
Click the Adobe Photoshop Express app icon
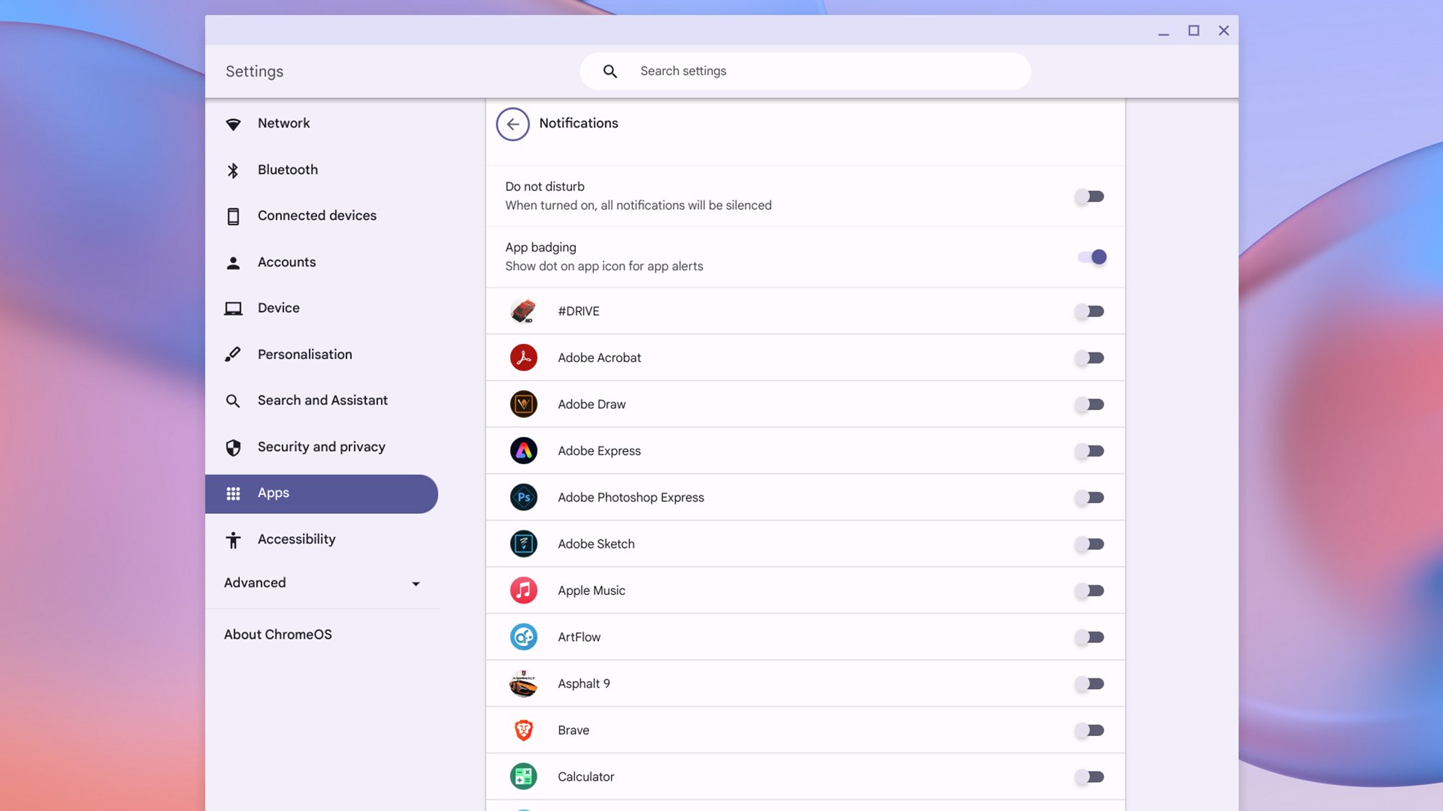click(x=523, y=497)
